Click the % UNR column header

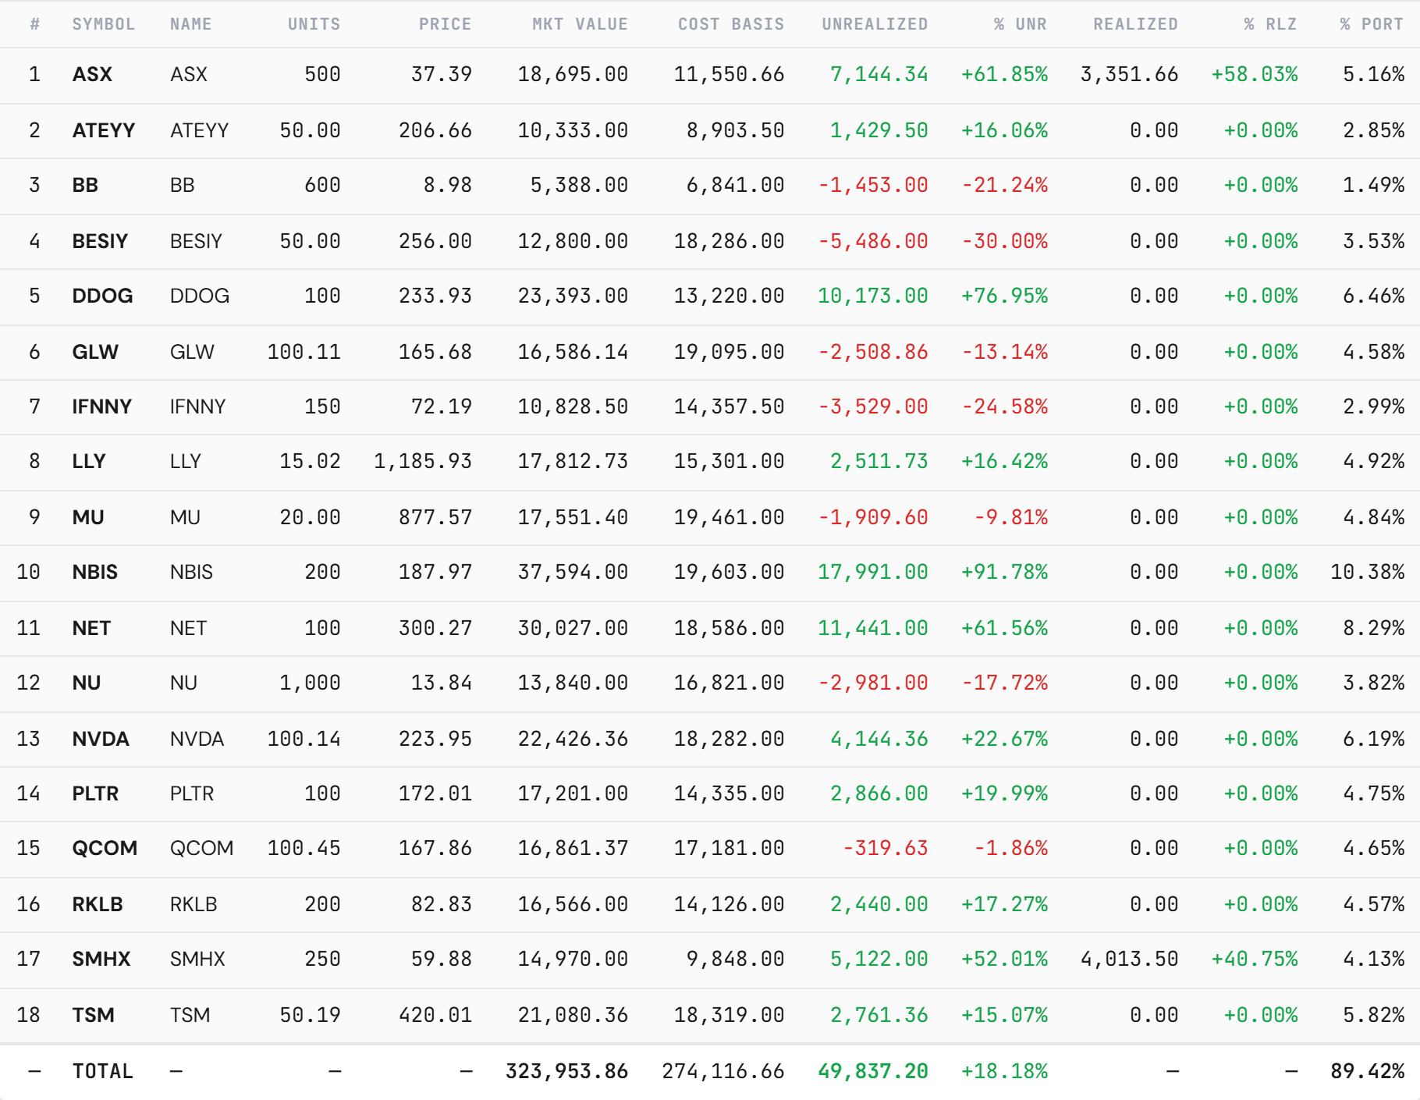click(1020, 24)
